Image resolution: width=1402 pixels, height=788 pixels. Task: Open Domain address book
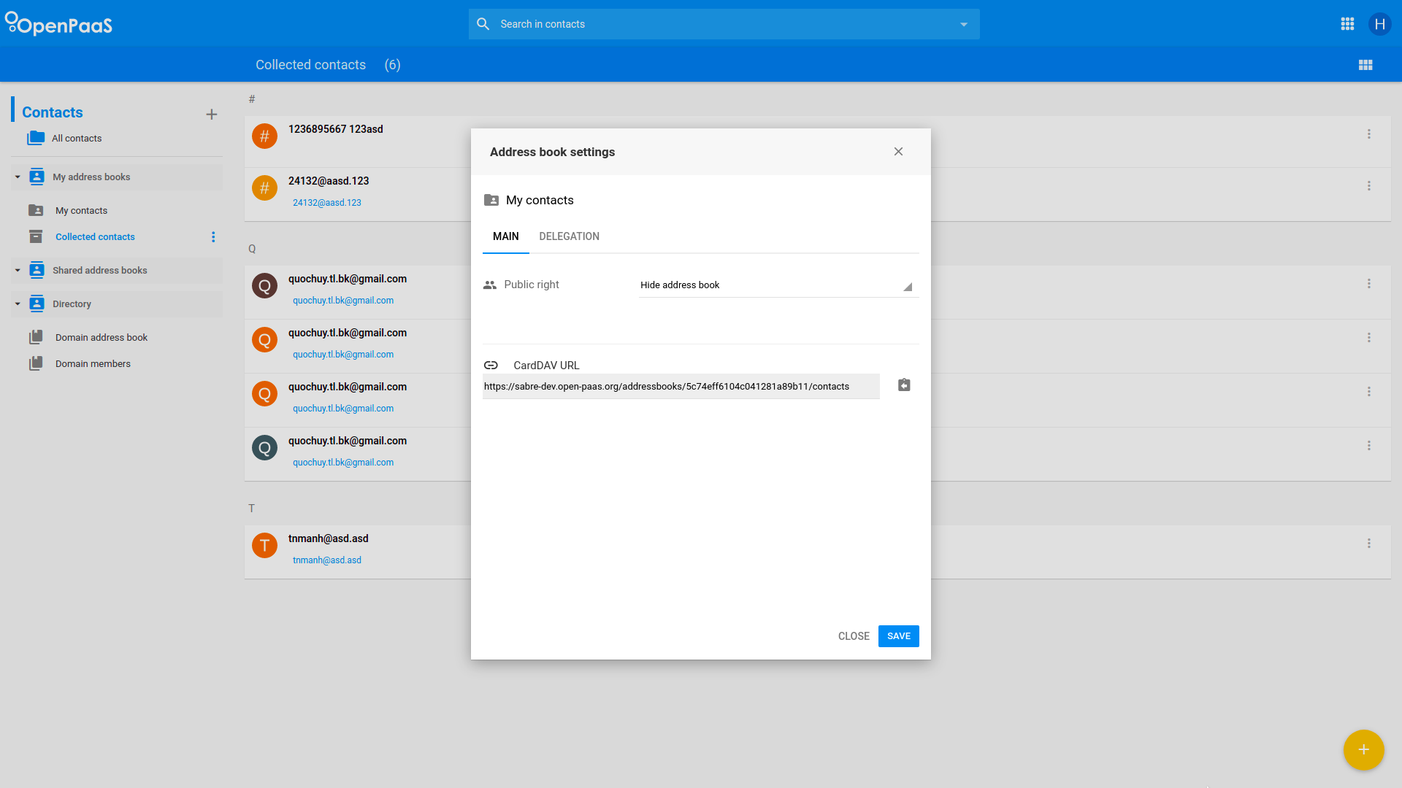tap(101, 337)
